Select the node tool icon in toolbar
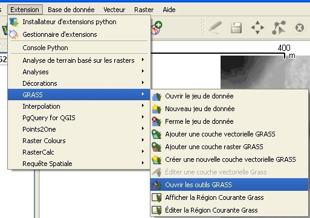The height and width of the screenshot is (218, 310). click(279, 27)
